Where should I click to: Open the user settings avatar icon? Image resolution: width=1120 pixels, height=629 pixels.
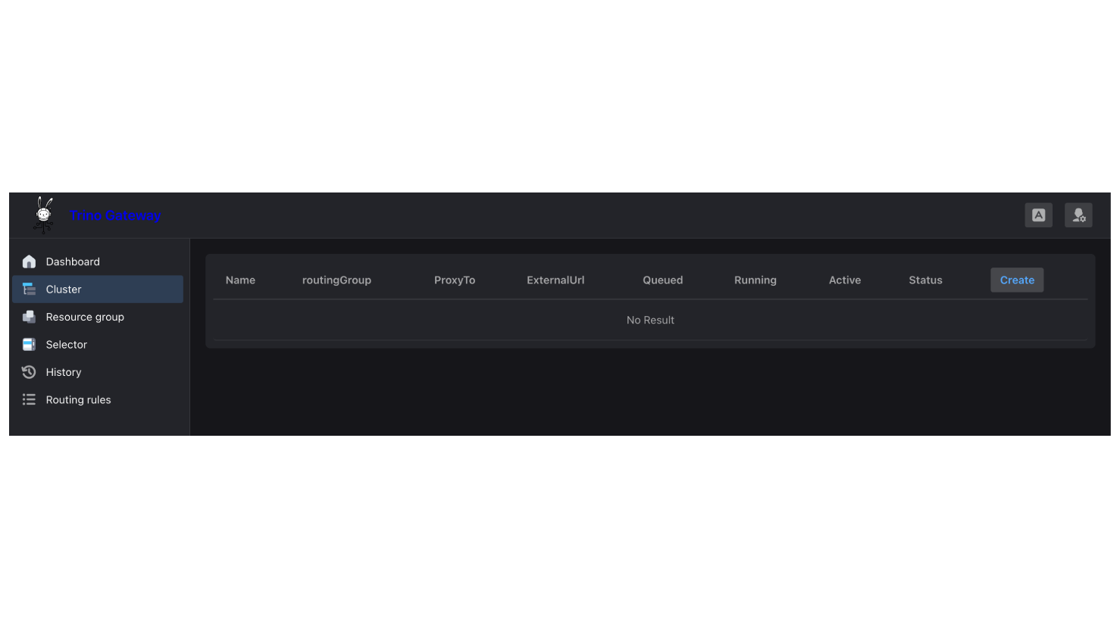pos(1078,215)
